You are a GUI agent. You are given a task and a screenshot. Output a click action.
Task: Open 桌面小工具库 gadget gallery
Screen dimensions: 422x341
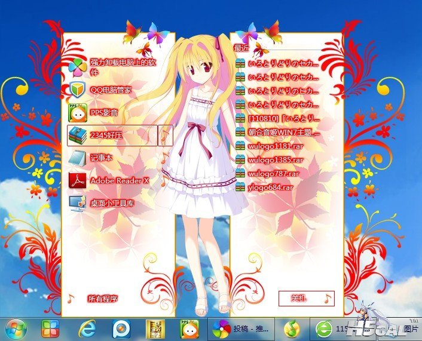pos(112,203)
